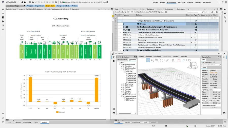
Task: Switch to Deckblatt tab in left pane
Action: 18,122
